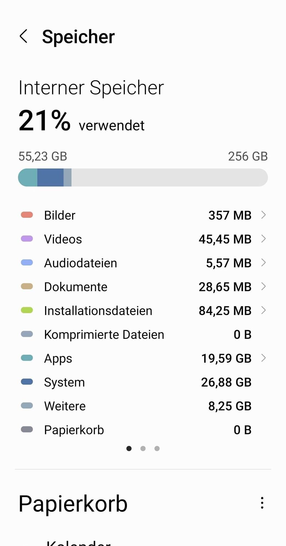Tap the purple Videos color indicator

(x=27, y=239)
